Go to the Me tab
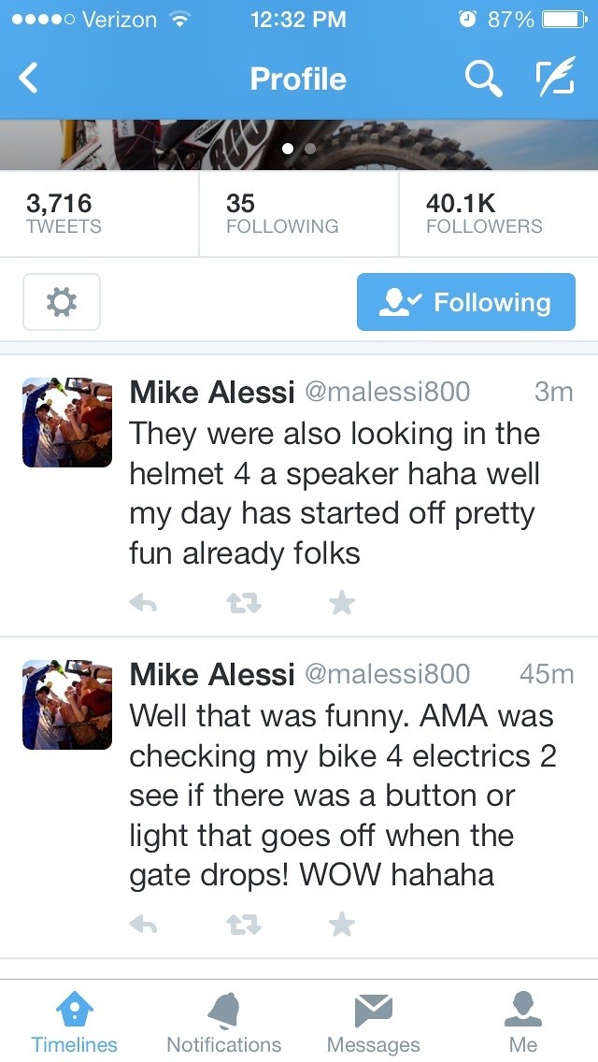This screenshot has height=1062, width=598. click(x=523, y=1019)
